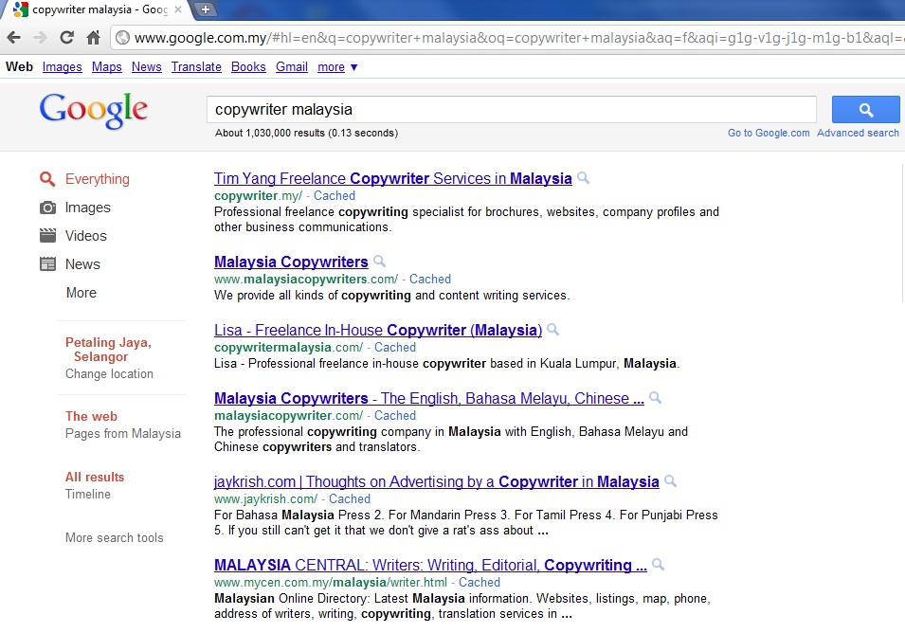
Task: Open Cached link for www.mycen.com.my
Action: (x=480, y=582)
